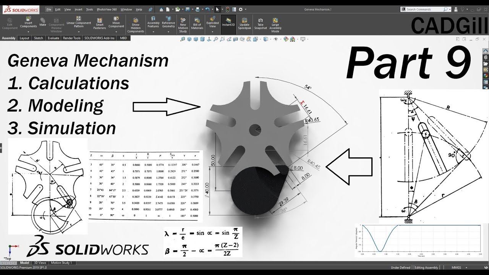Open the Edit menu
Image resolution: width=489 pixels, height=275 pixels.
click(58, 9)
